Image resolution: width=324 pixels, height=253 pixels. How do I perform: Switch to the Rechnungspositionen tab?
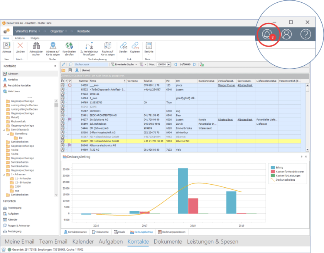coord(172,232)
